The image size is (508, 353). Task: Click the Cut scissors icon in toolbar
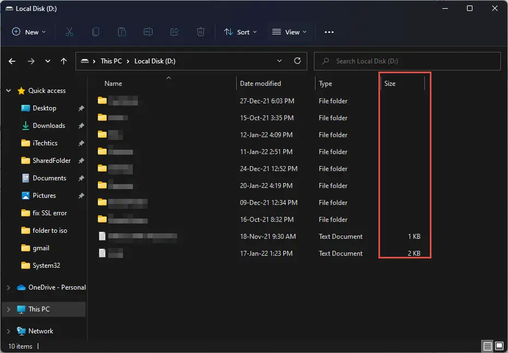[69, 32]
